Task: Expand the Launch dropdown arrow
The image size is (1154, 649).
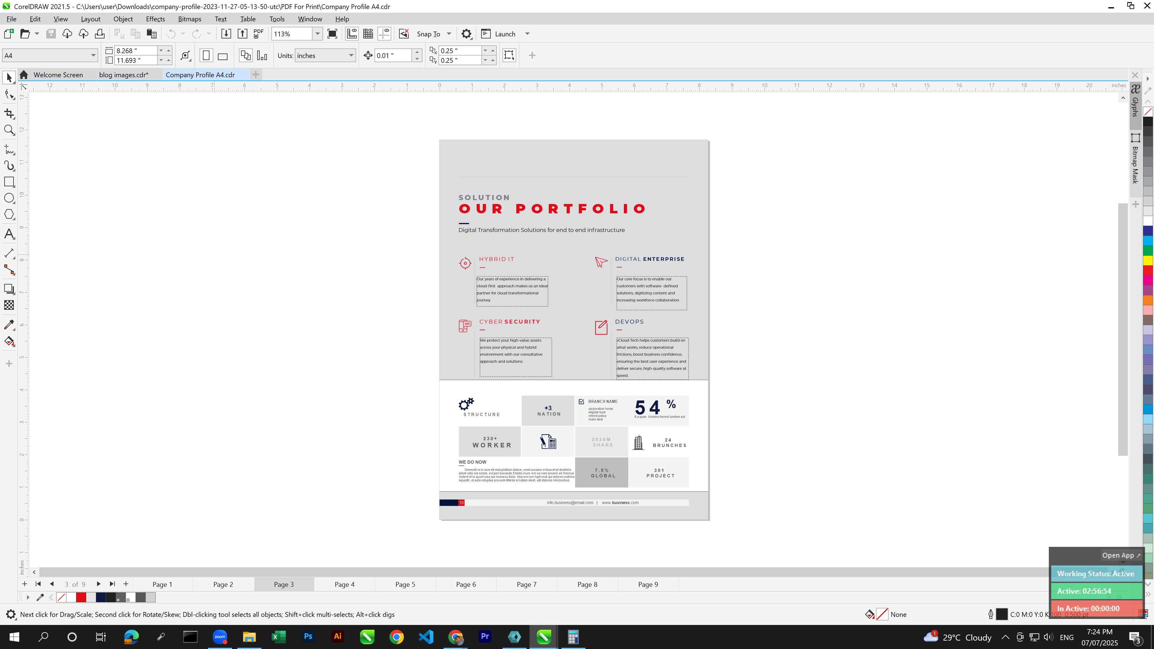Action: click(x=527, y=34)
